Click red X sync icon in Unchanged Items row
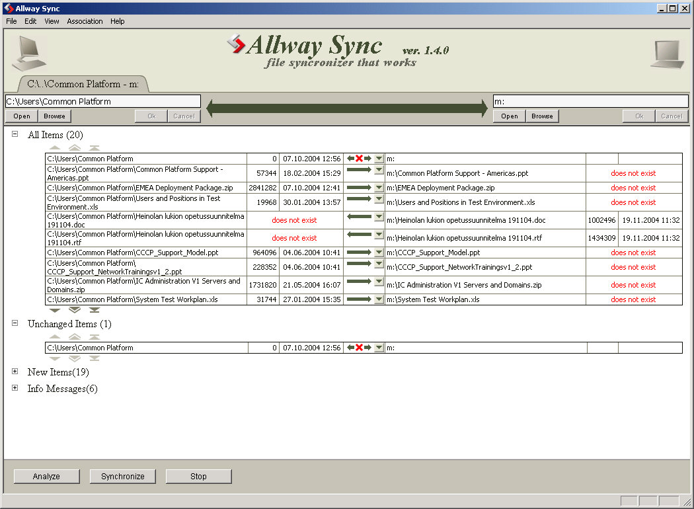 (x=359, y=348)
